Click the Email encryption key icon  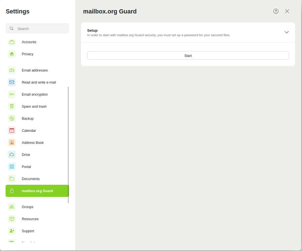[12, 95]
